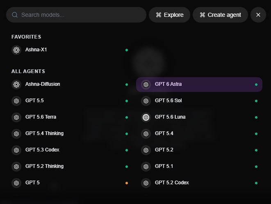271x204 pixels.
Task: Pick the GPT 5.6 Terra label
Action: coord(41,117)
